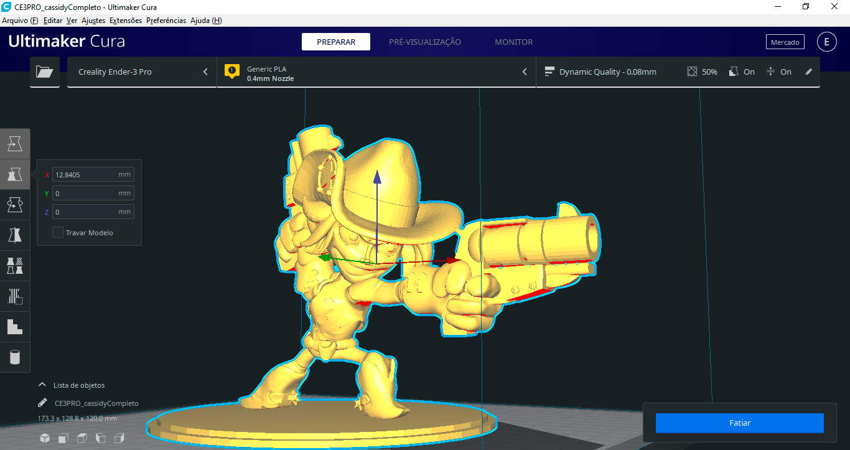Open the Arquivo menu
850x450 pixels.
click(x=20, y=21)
